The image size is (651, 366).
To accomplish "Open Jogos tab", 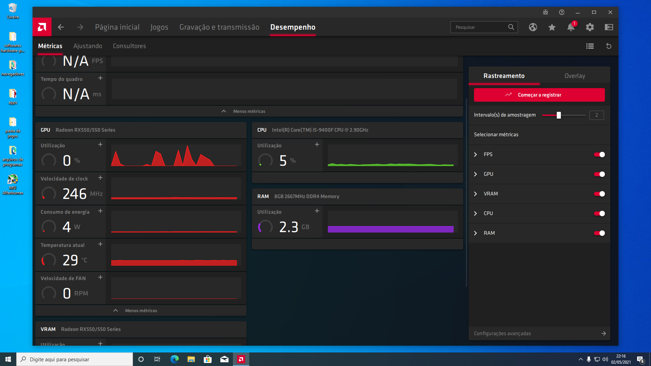I will tap(159, 27).
